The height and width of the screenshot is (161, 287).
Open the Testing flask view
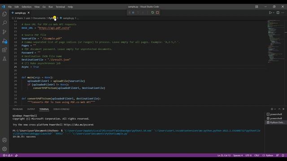pos(4,59)
